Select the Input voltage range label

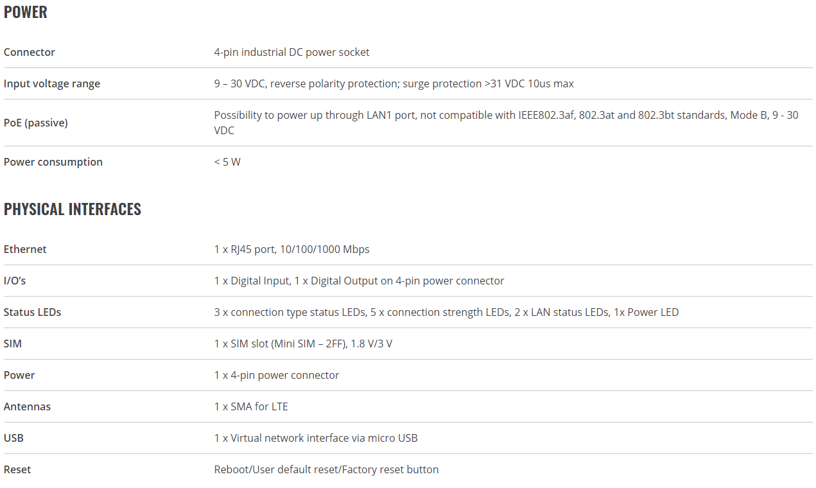click(52, 83)
